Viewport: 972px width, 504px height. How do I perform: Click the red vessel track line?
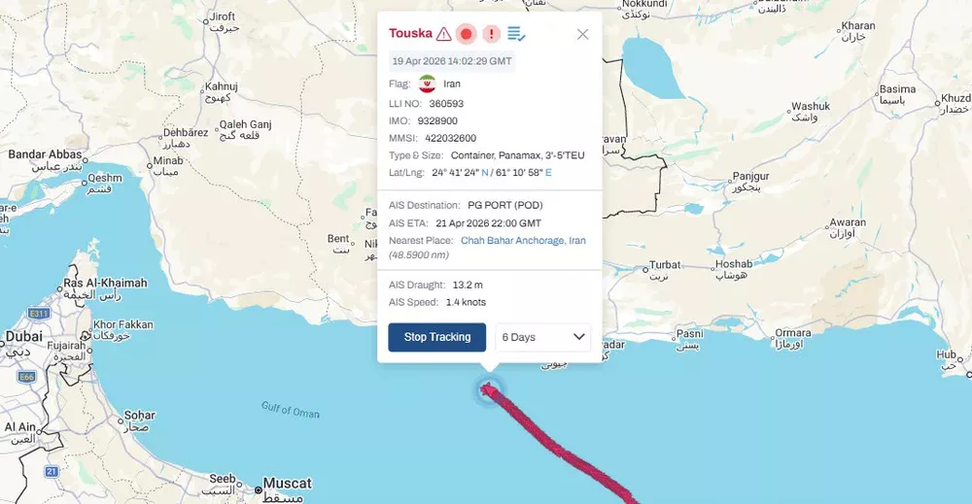(x=564, y=451)
